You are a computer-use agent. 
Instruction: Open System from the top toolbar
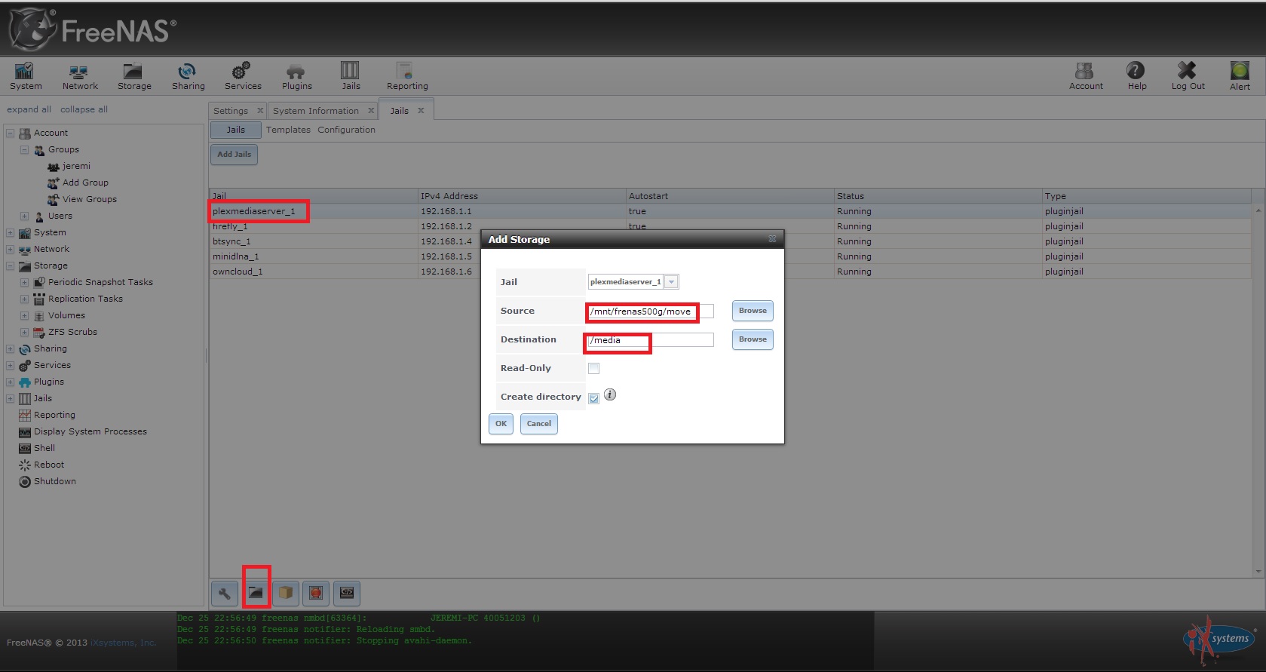point(26,76)
